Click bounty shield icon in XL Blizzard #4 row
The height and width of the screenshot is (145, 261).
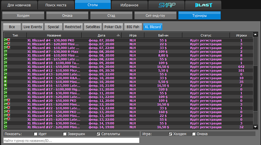pos(8,40)
